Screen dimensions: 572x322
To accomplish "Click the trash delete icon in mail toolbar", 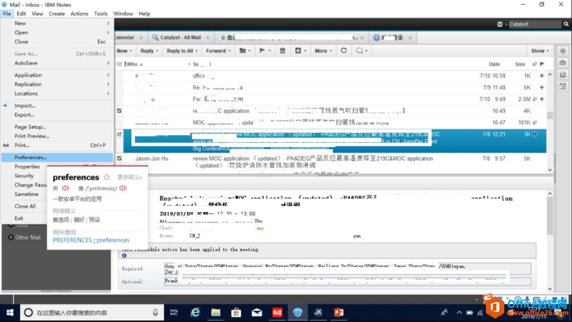I will click(x=282, y=51).
